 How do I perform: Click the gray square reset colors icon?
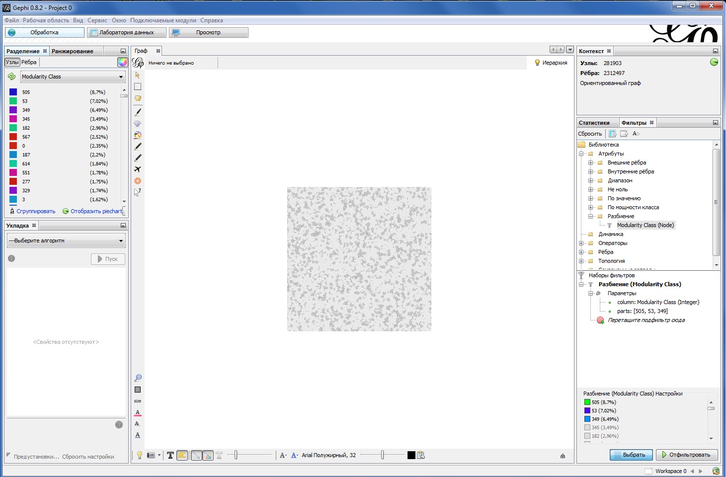pos(138,390)
